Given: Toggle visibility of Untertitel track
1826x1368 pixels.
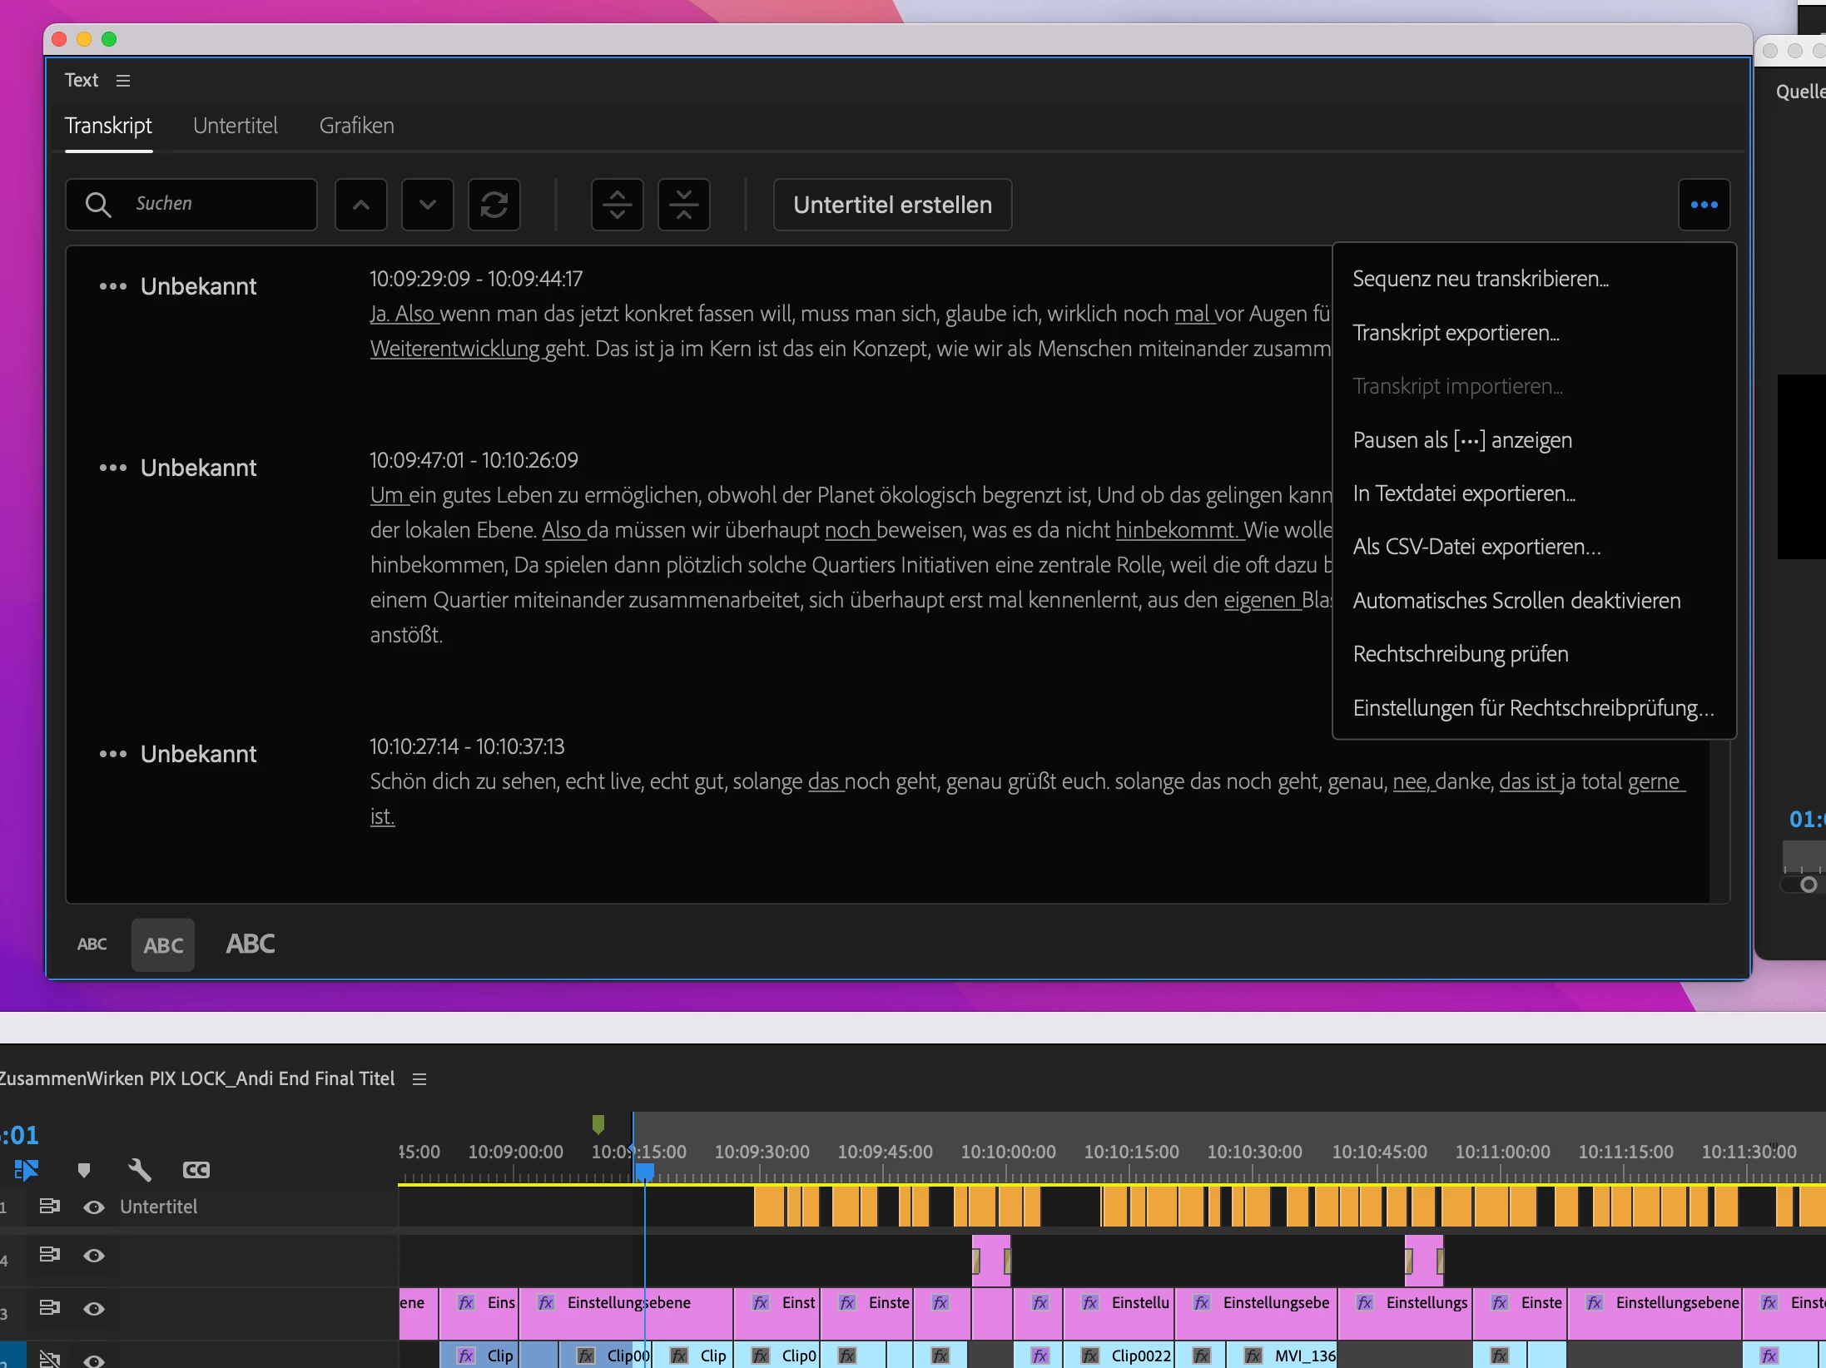Looking at the screenshot, I should (x=94, y=1207).
